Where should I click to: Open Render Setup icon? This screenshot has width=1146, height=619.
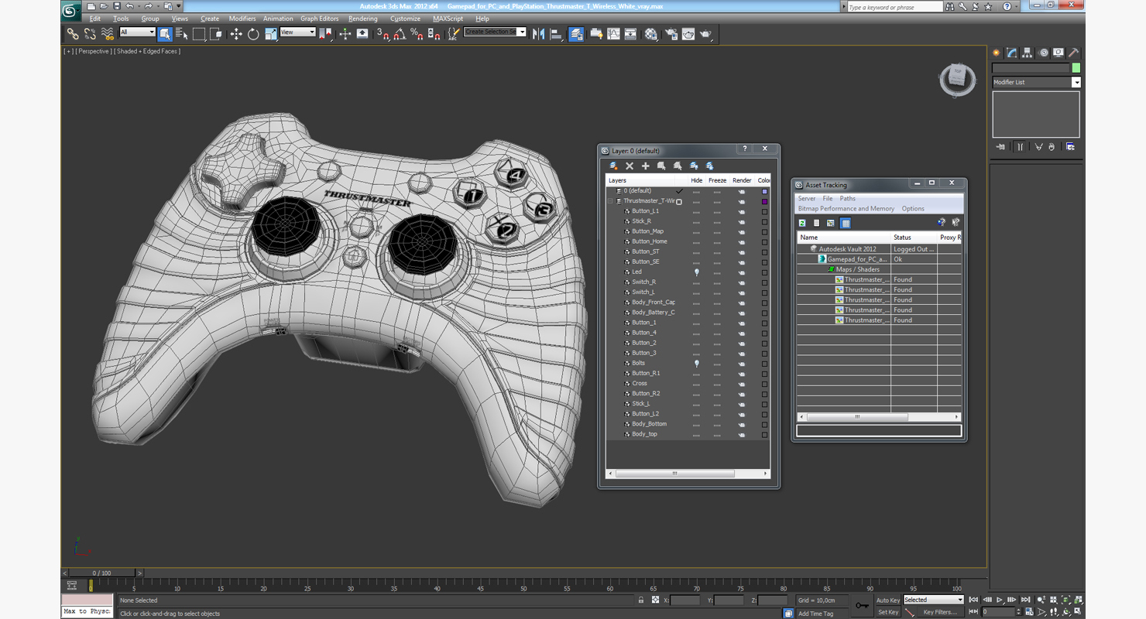[671, 34]
